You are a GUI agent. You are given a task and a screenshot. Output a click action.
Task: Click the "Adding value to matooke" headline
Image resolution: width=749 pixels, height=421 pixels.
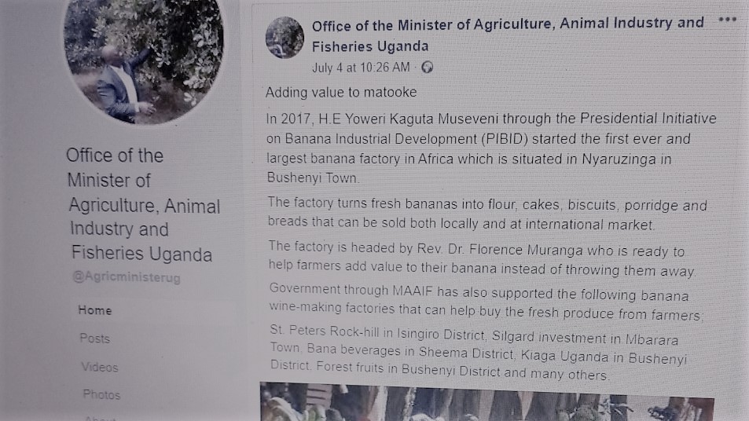click(x=341, y=93)
